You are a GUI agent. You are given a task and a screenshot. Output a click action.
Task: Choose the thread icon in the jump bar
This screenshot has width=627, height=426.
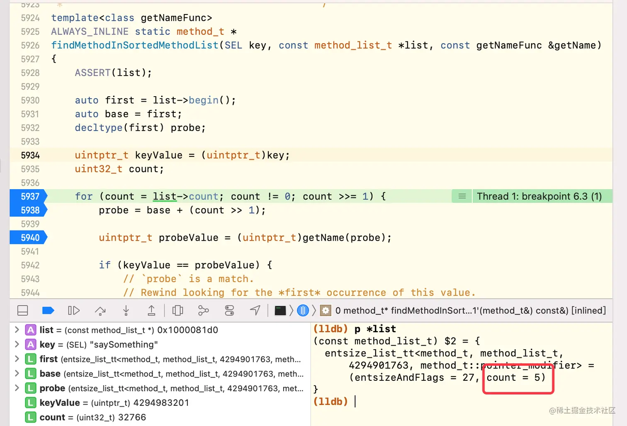[303, 310]
